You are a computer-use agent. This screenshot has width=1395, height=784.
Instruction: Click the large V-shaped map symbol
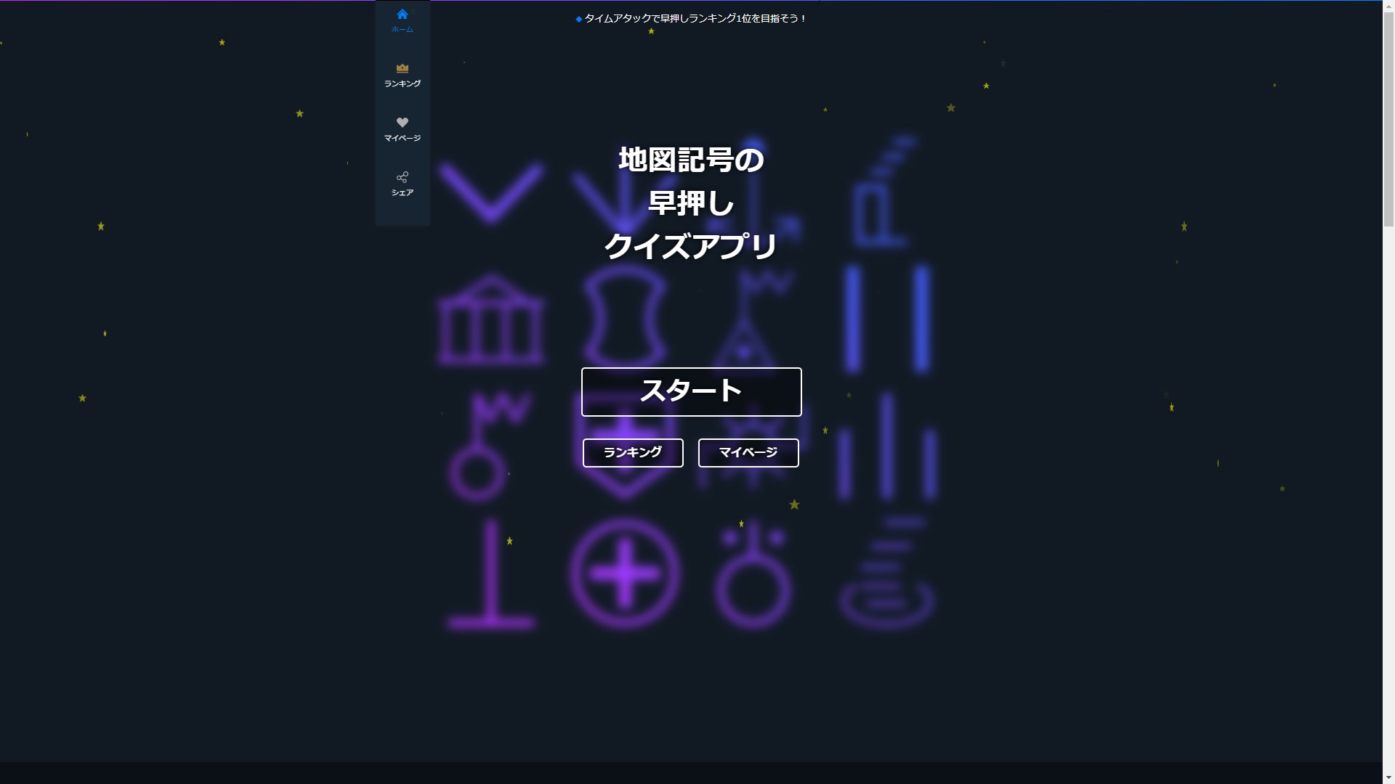(491, 192)
